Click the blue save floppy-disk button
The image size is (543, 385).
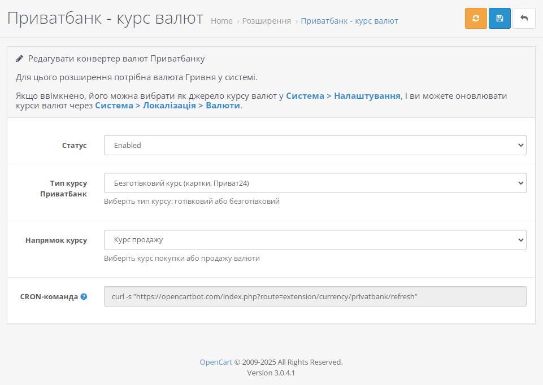coord(499,18)
